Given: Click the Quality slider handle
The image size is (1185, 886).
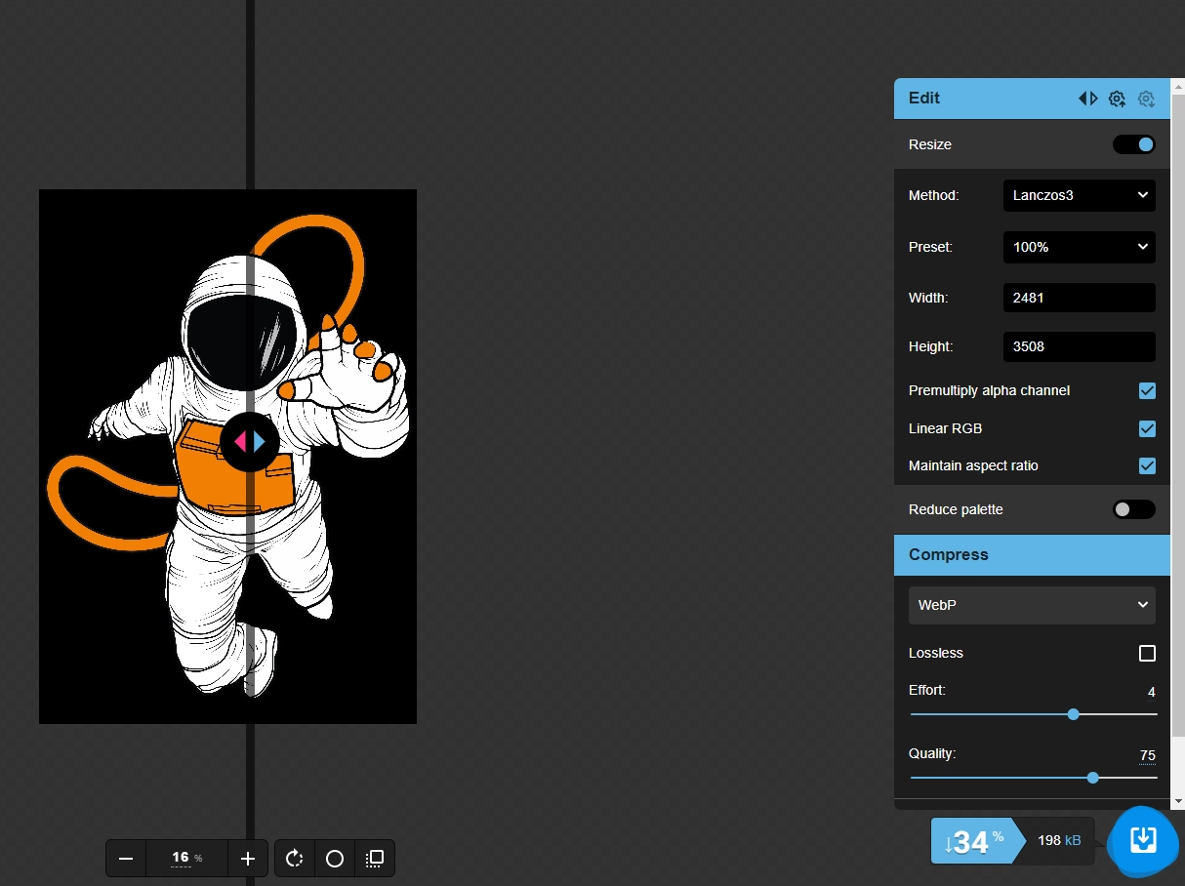Looking at the screenshot, I should (x=1093, y=778).
